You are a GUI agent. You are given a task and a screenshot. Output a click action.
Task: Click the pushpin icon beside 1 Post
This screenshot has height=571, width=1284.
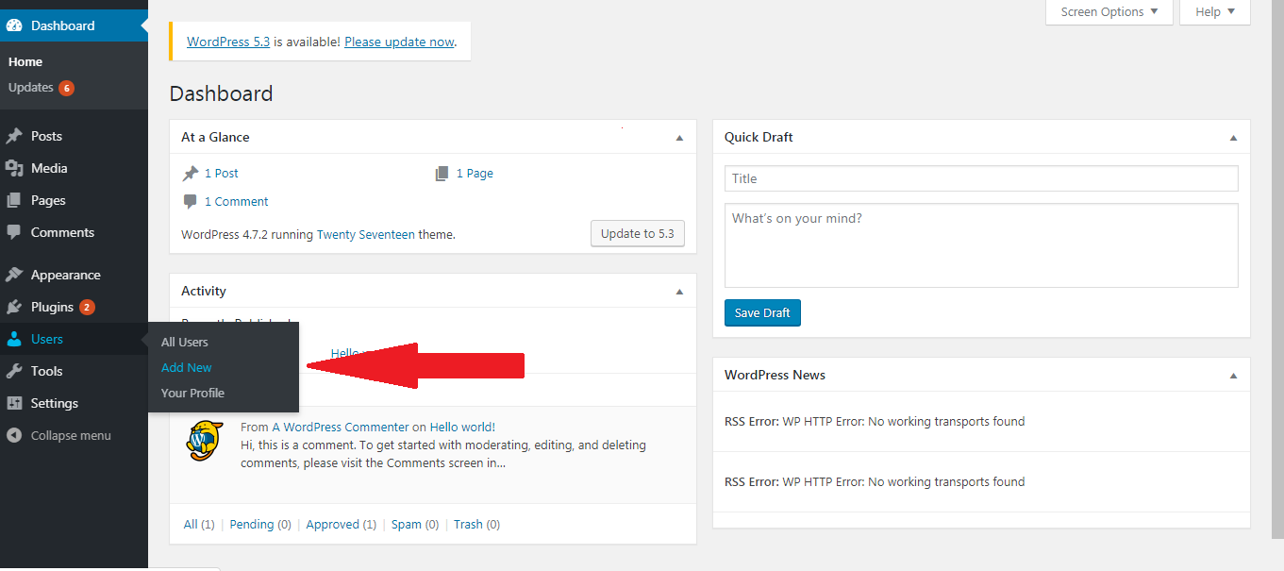[191, 174]
